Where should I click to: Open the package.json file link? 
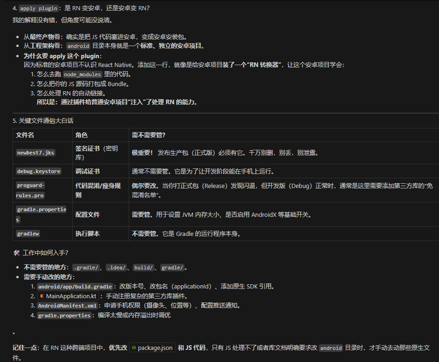pyautogui.click(x=152, y=348)
